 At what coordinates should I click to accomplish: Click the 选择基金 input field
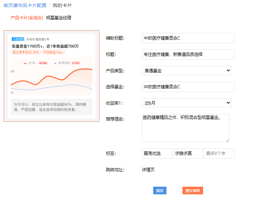click(188, 87)
